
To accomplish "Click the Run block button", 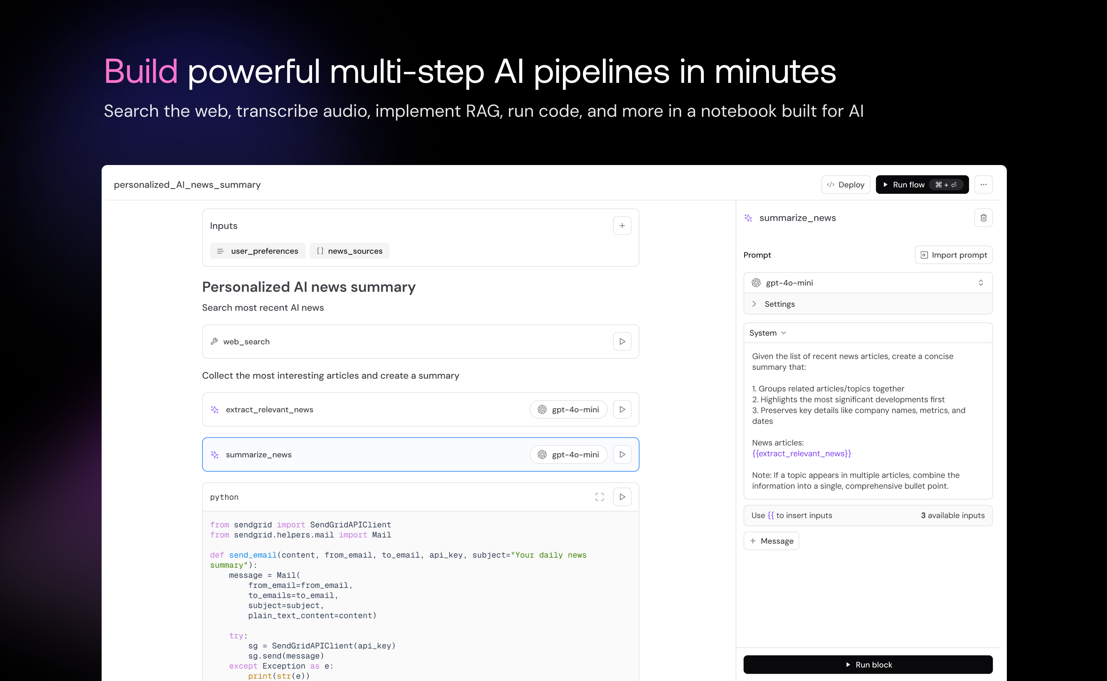I will [868, 665].
